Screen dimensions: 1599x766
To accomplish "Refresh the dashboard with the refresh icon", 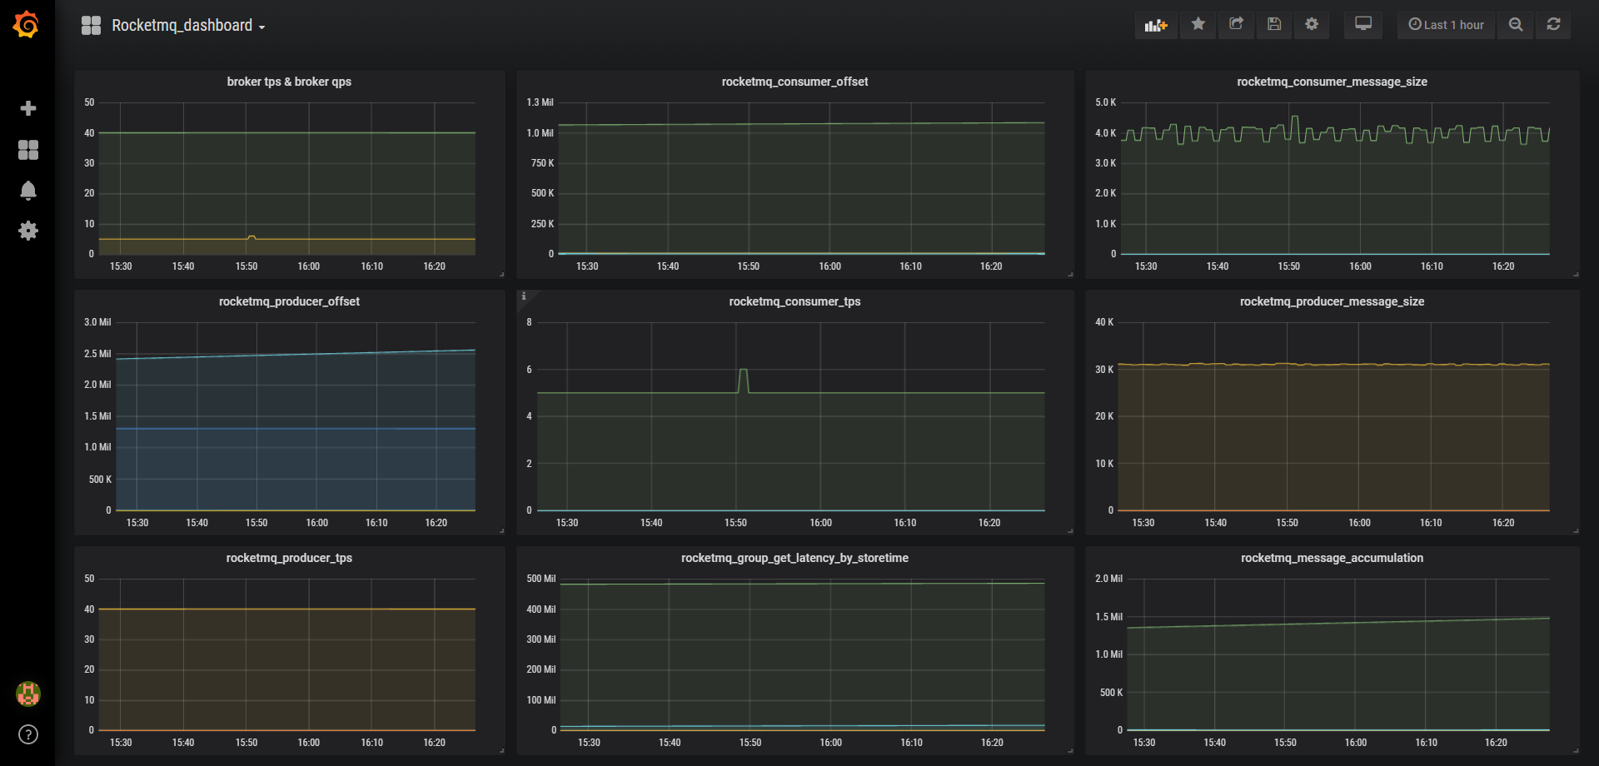I will [x=1553, y=25].
